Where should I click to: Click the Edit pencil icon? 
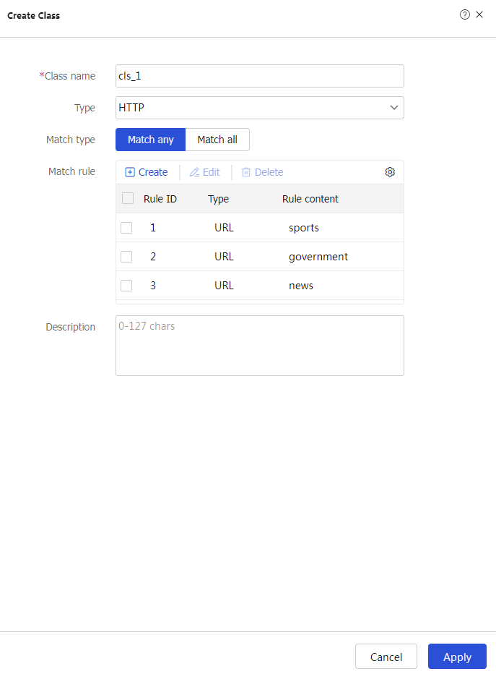pos(194,172)
